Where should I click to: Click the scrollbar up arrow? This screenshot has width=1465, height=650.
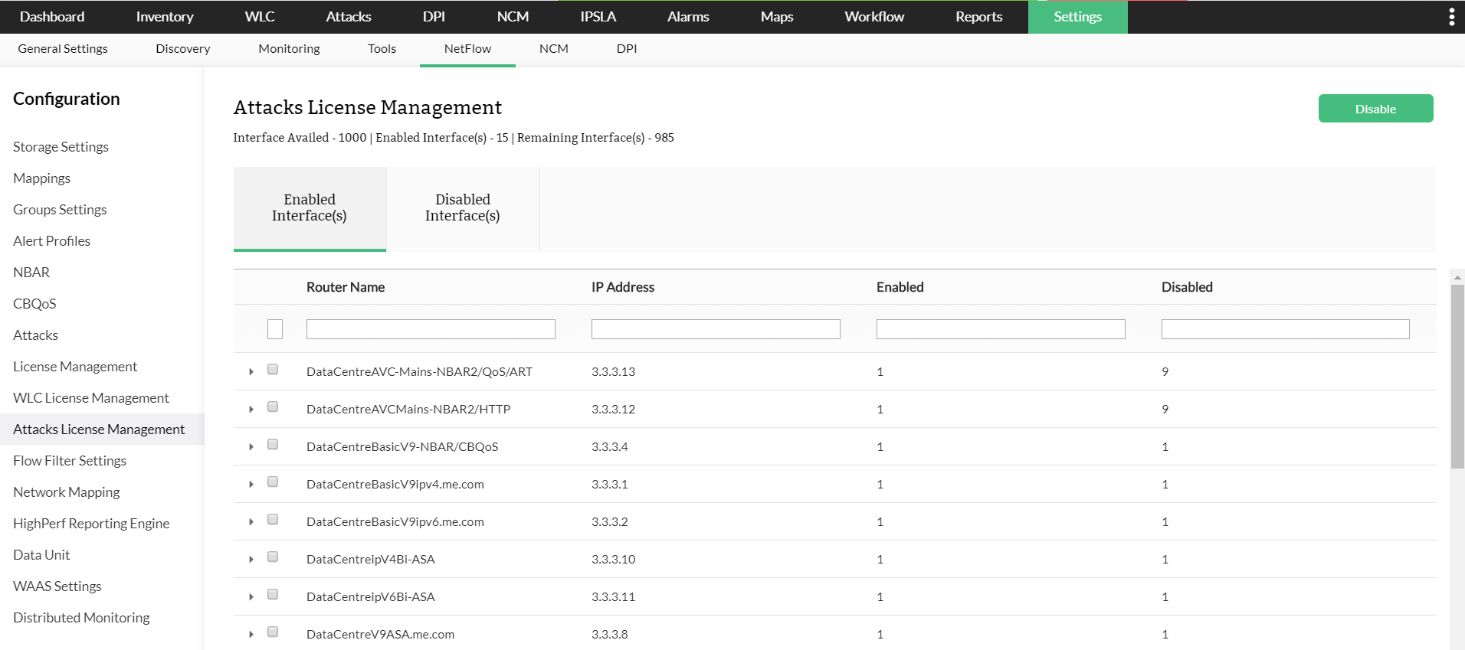[x=1457, y=277]
